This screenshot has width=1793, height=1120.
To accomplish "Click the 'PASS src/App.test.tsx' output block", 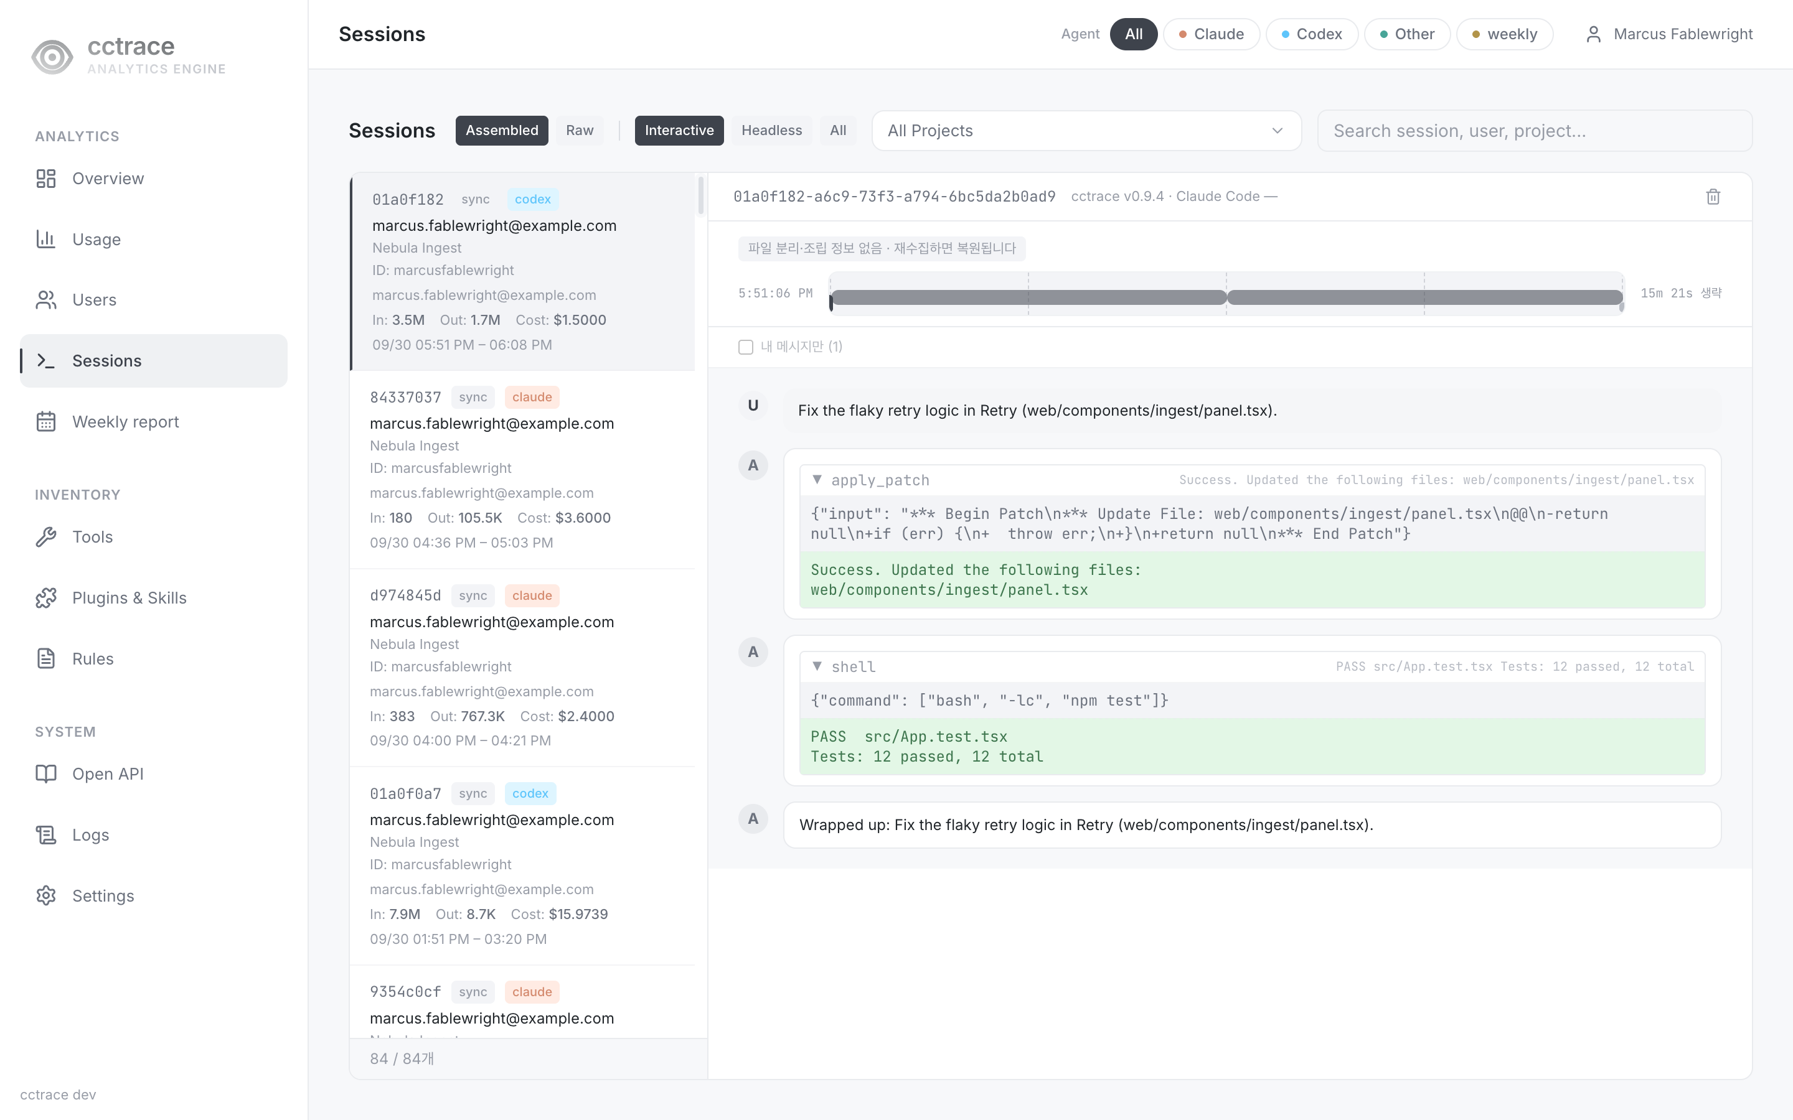I will pyautogui.click(x=1252, y=747).
